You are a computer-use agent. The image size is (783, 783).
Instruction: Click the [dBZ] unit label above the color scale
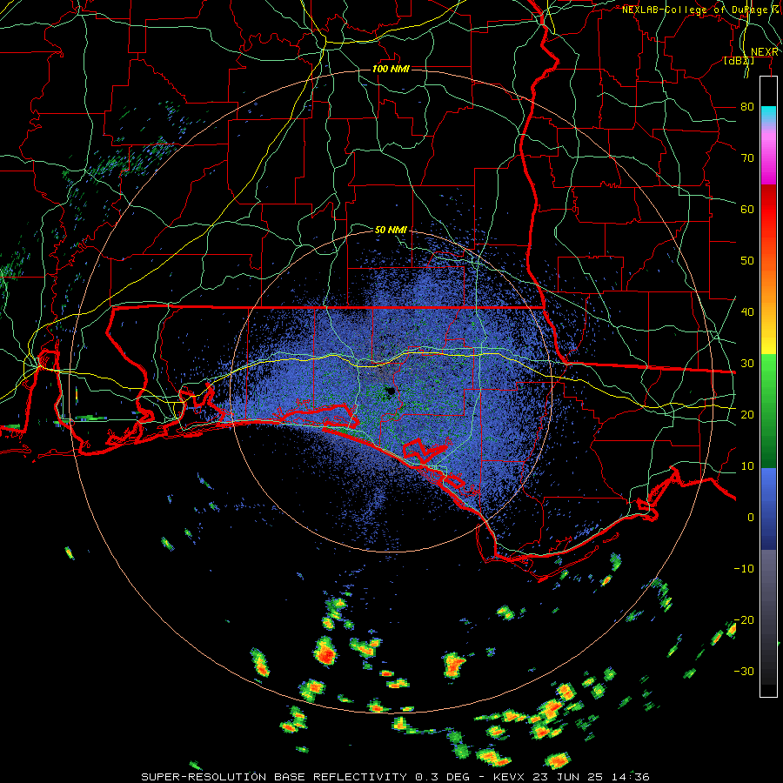pyautogui.click(x=739, y=61)
